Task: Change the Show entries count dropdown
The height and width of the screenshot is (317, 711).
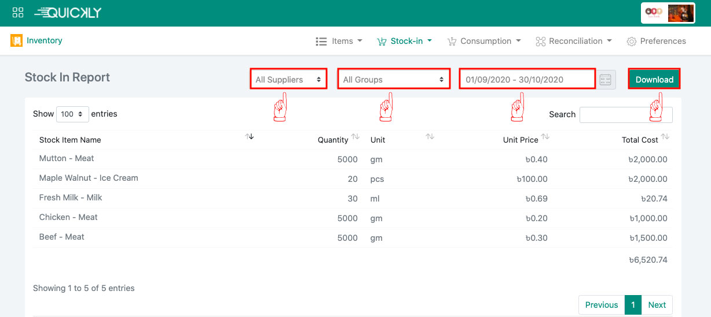Action: coord(72,114)
